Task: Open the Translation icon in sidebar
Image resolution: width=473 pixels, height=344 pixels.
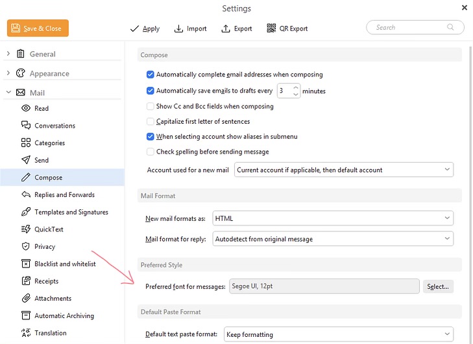Action: pos(26,332)
